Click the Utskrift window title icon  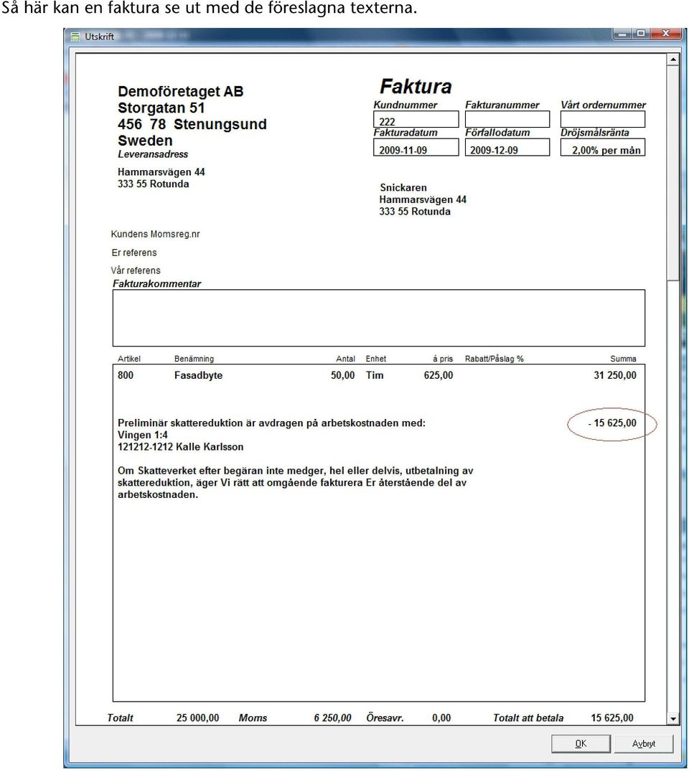(x=75, y=37)
